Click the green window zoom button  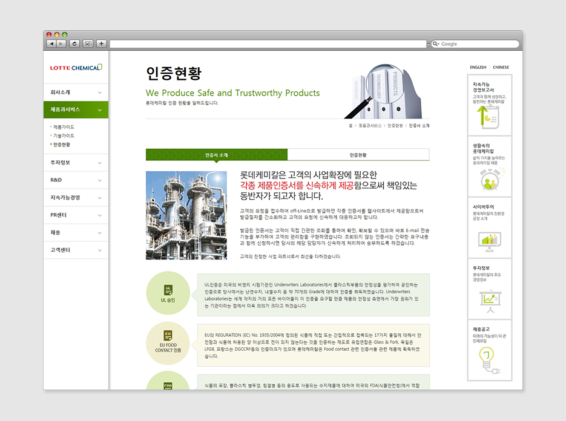pyautogui.click(x=65, y=34)
